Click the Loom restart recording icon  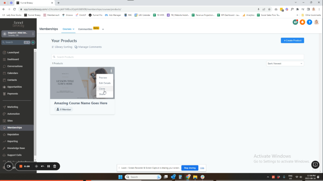[43, 166]
